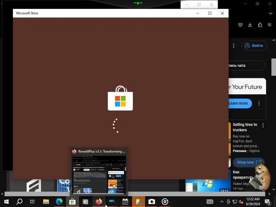Click the Revert8Plus Firefox taskbar preview thumbnail
Image resolution: width=276 pixels, height=207 pixels.
99,175
